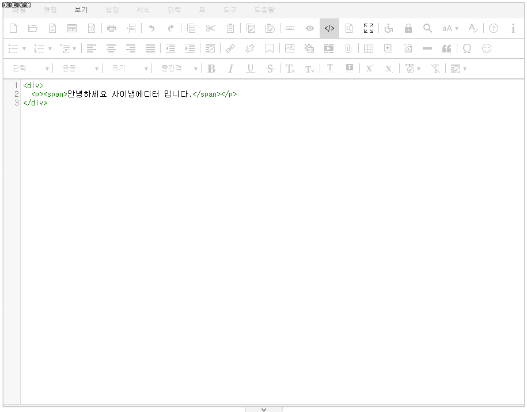Open the 보기 menu

click(x=81, y=10)
